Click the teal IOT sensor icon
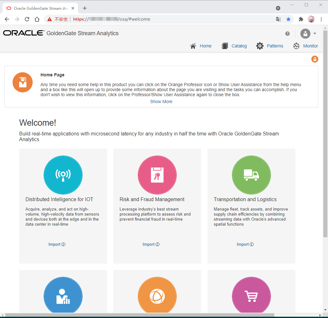This screenshot has width=328, height=318. [x=63, y=175]
